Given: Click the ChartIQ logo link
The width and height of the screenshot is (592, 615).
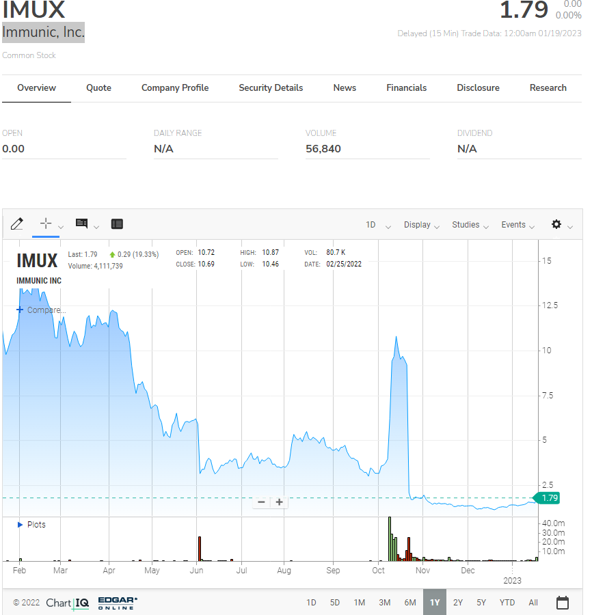Looking at the screenshot, I should pyautogui.click(x=68, y=603).
